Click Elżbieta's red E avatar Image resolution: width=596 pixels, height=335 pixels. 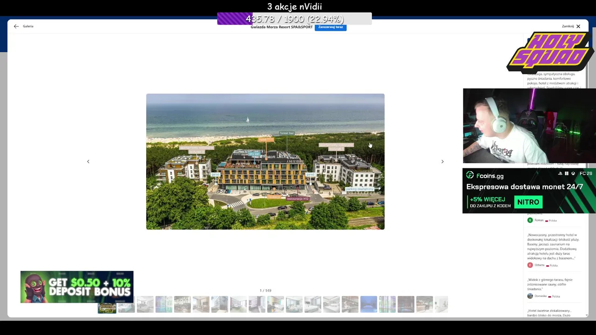click(530, 265)
